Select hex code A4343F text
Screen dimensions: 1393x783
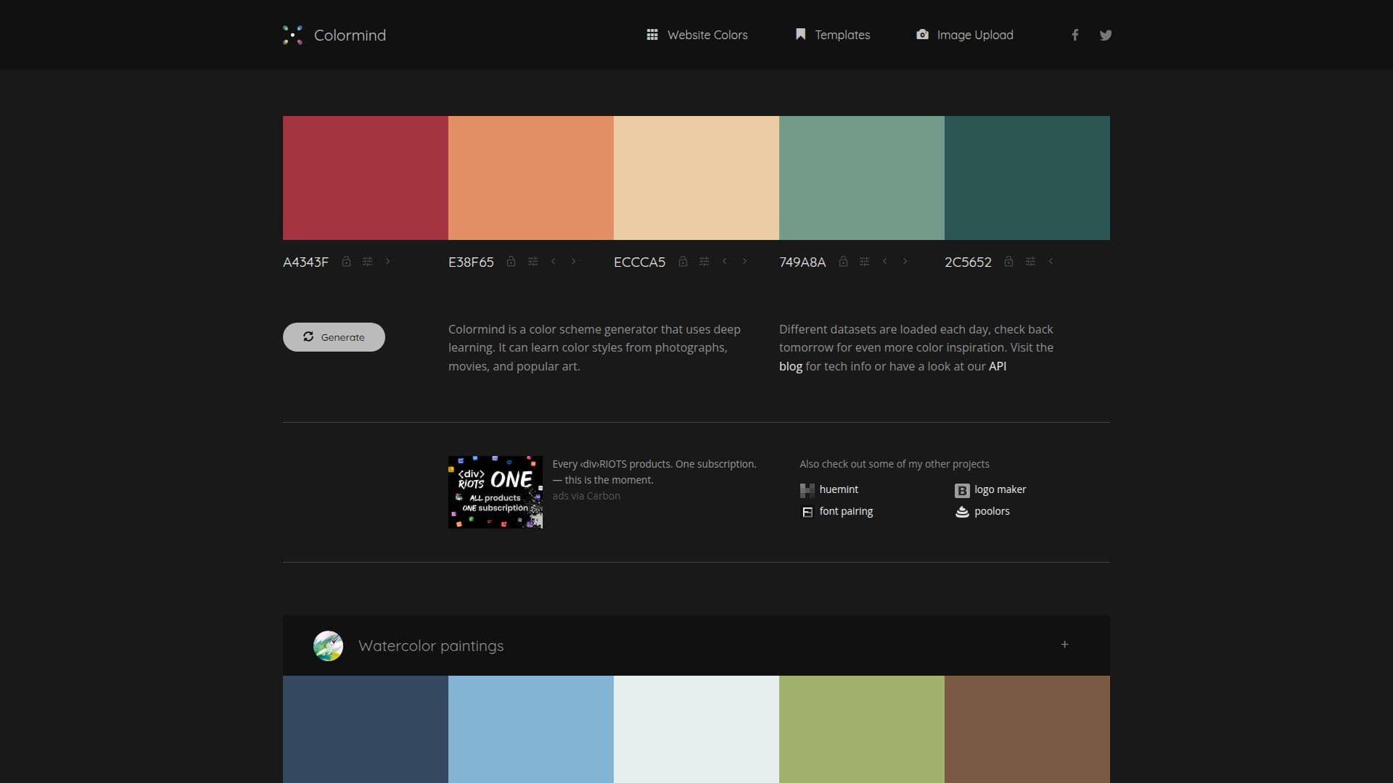point(305,262)
